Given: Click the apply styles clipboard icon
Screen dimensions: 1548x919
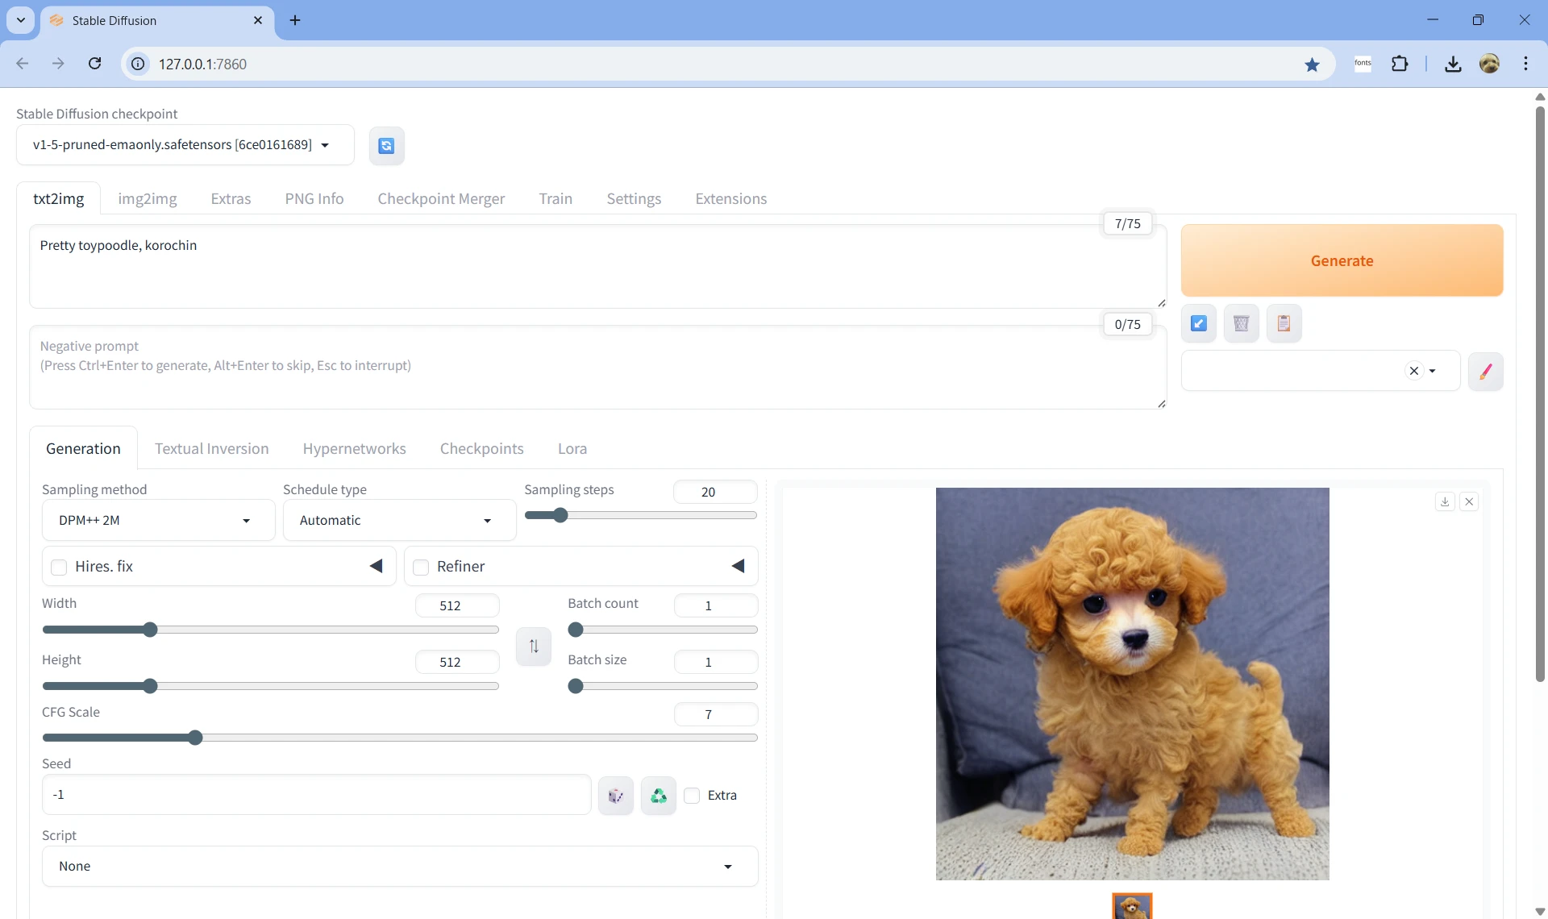Looking at the screenshot, I should click(1284, 323).
